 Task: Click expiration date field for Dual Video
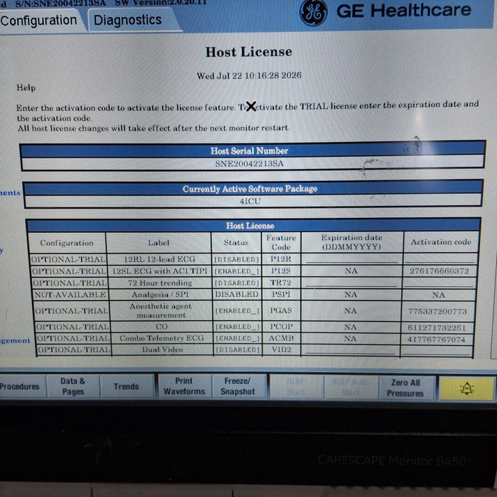(350, 350)
